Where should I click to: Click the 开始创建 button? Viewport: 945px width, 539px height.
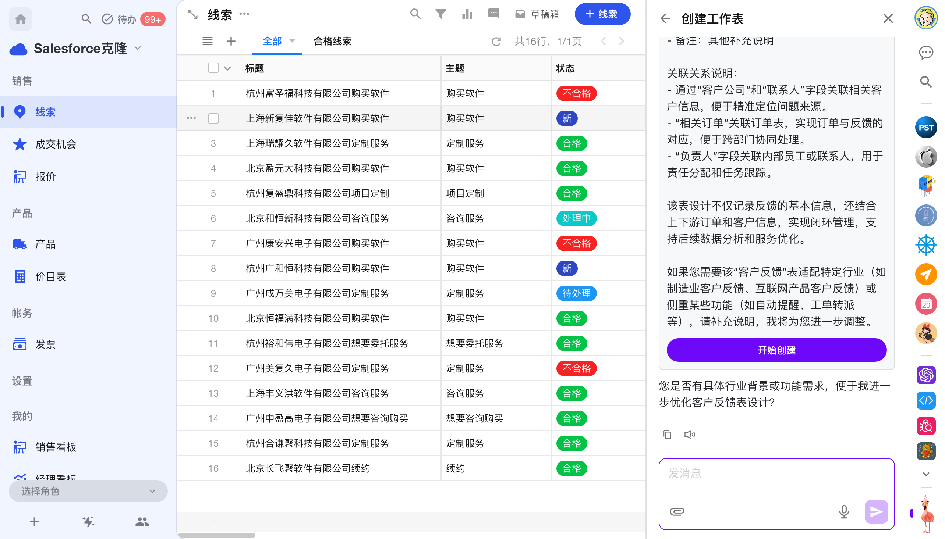point(776,349)
